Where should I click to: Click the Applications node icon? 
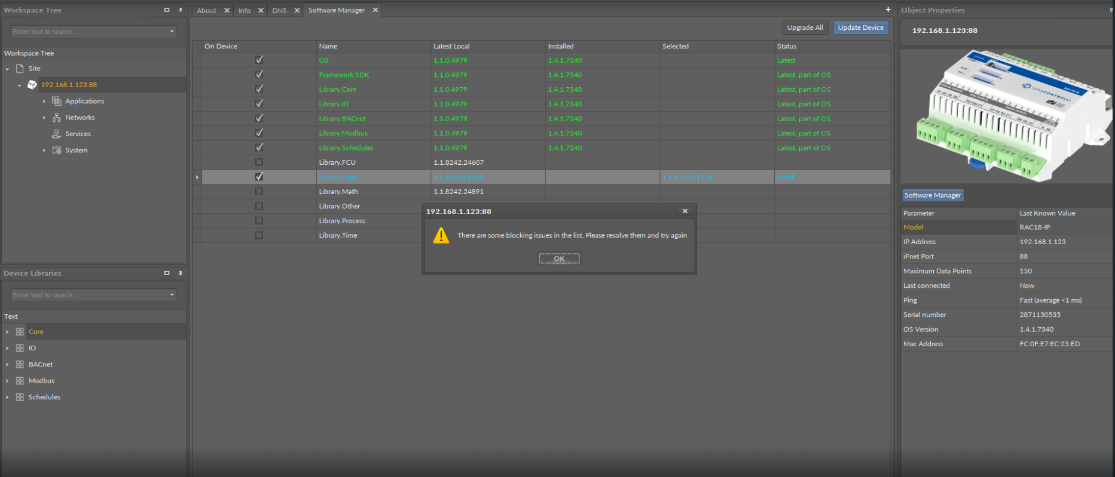tap(57, 101)
